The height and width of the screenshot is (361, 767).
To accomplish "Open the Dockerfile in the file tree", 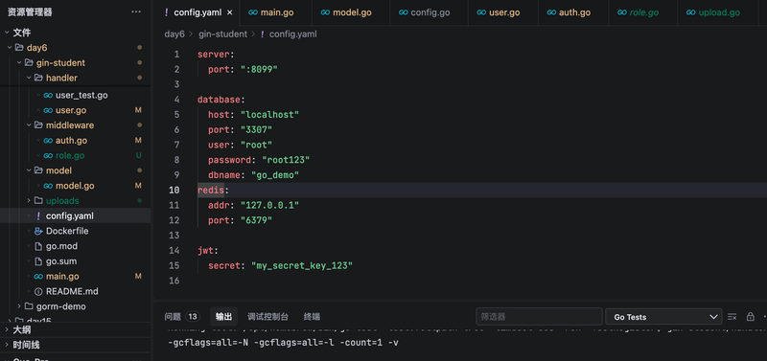I will 67,231.
